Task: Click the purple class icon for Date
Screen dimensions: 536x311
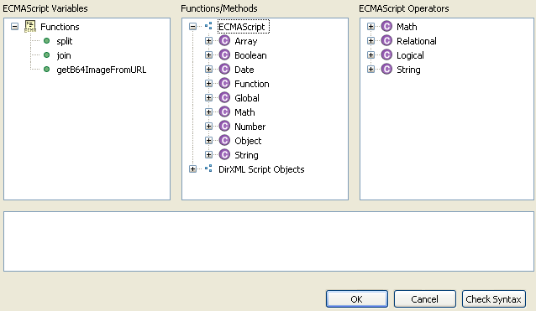Action: pyautogui.click(x=224, y=70)
